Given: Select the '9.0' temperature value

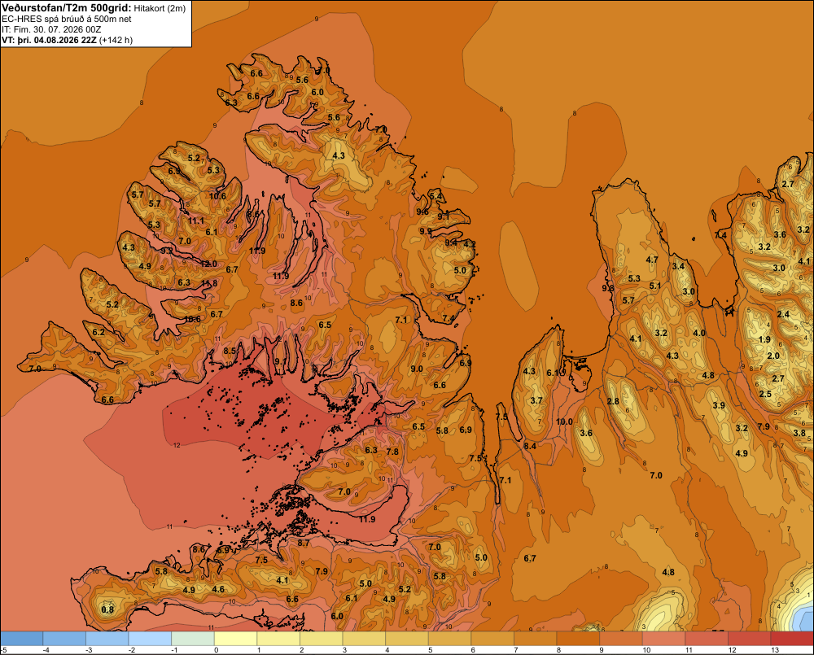Looking at the screenshot, I should click(x=416, y=369).
